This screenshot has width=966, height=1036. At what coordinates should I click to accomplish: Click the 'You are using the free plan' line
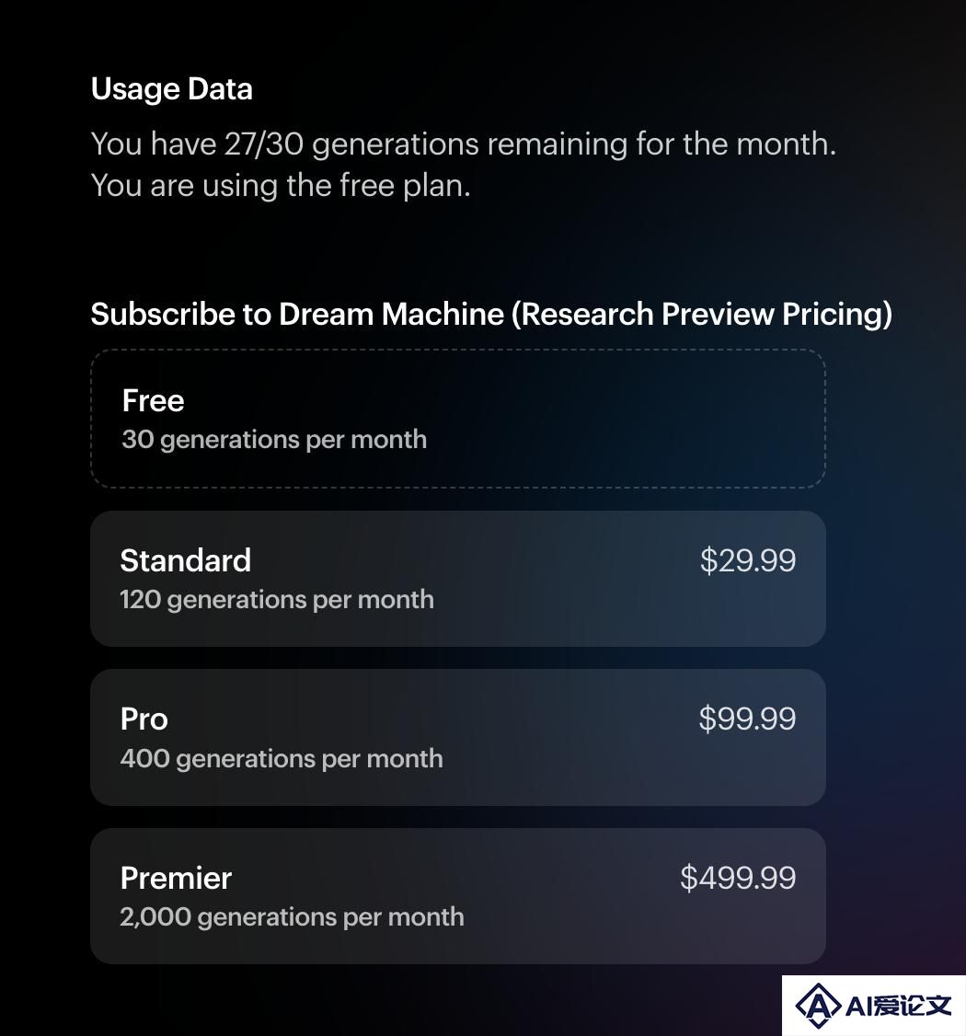281,186
